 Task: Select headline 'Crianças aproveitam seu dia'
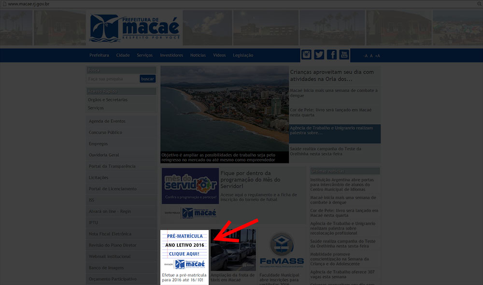[332, 75]
